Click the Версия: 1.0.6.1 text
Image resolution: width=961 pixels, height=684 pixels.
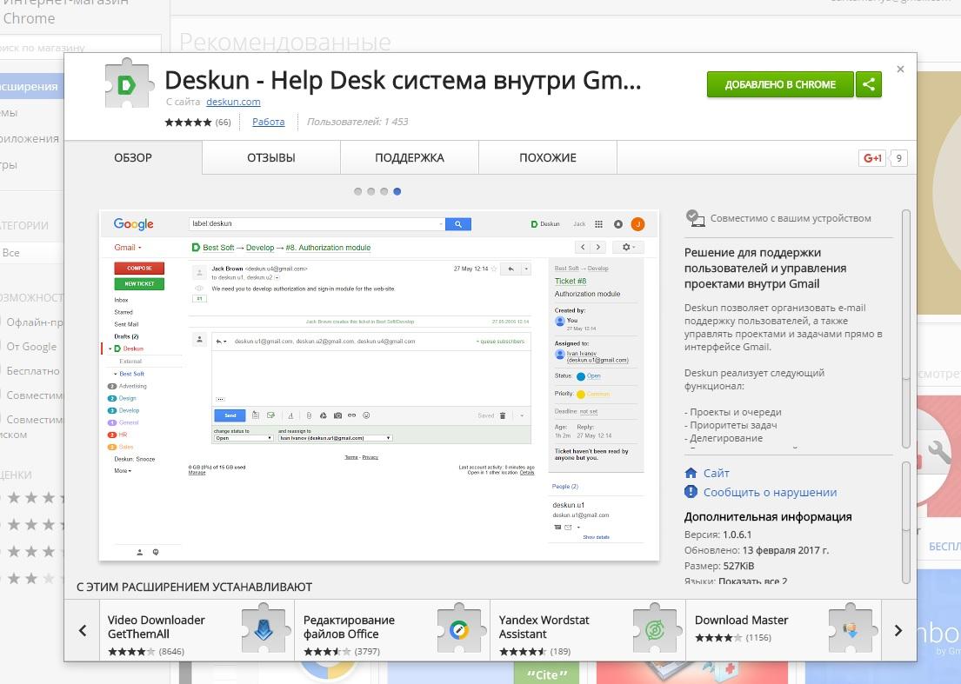click(x=717, y=535)
